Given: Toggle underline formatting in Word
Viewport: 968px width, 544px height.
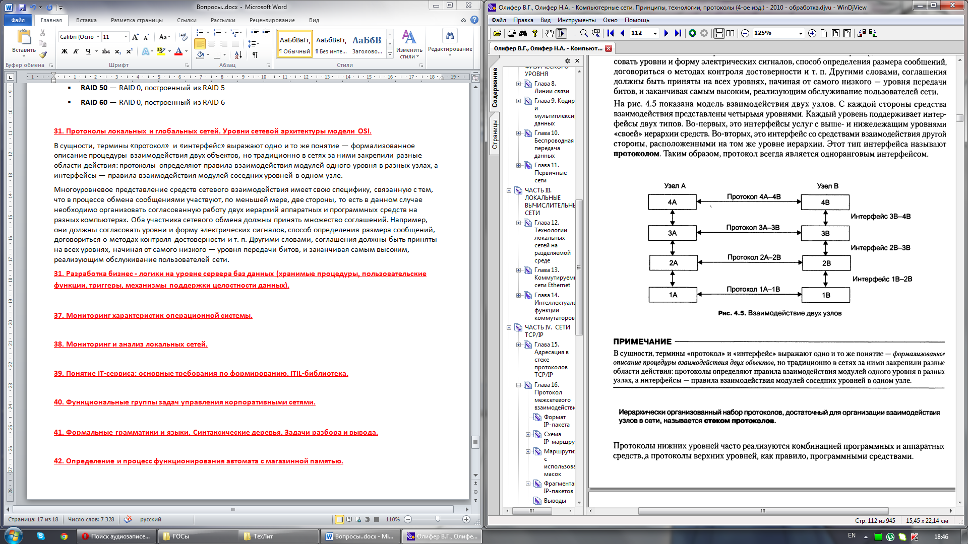Looking at the screenshot, I should coord(88,51).
